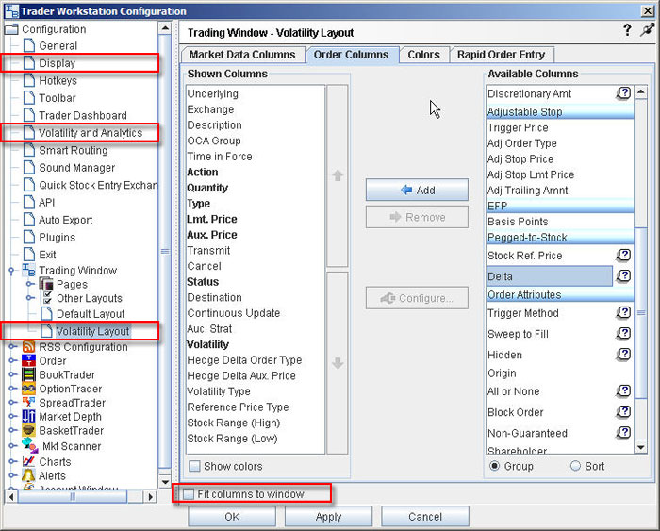
Task: Click the Market Depth icon in the tree
Action: pos(28,417)
